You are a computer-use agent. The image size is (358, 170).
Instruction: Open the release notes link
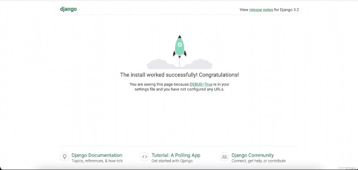[x=261, y=9]
